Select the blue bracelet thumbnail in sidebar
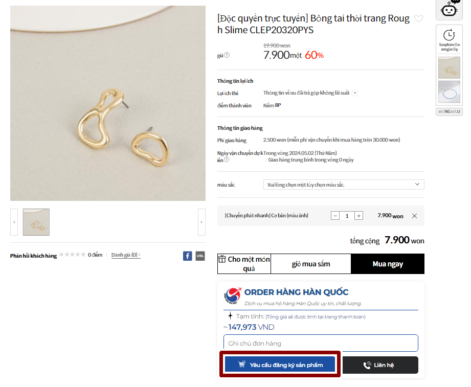The image size is (471, 387). [449, 92]
